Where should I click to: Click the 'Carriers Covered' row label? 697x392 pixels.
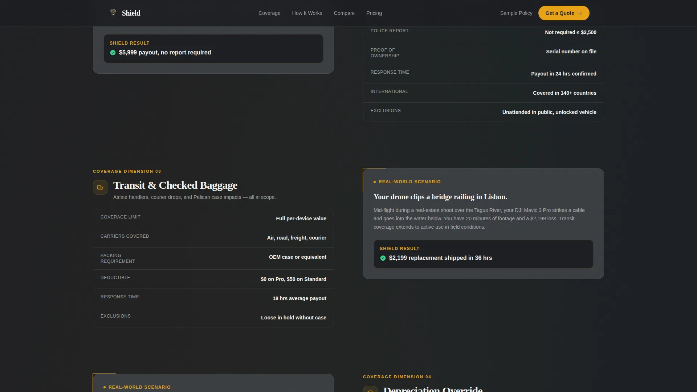[125, 236]
